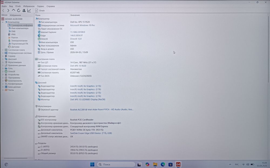Go up one level with Up arrow
Viewport: 270px width, 168px height.
pos(13,11)
